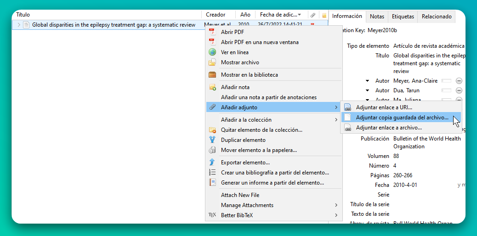
Task: Sort items by Título column header
Action: pyautogui.click(x=108, y=15)
